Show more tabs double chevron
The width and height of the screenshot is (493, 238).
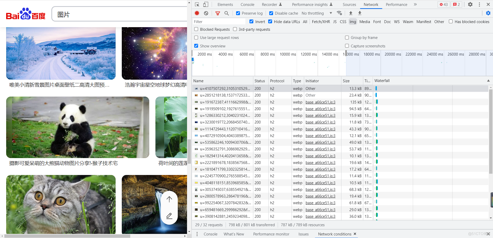pos(415,4)
